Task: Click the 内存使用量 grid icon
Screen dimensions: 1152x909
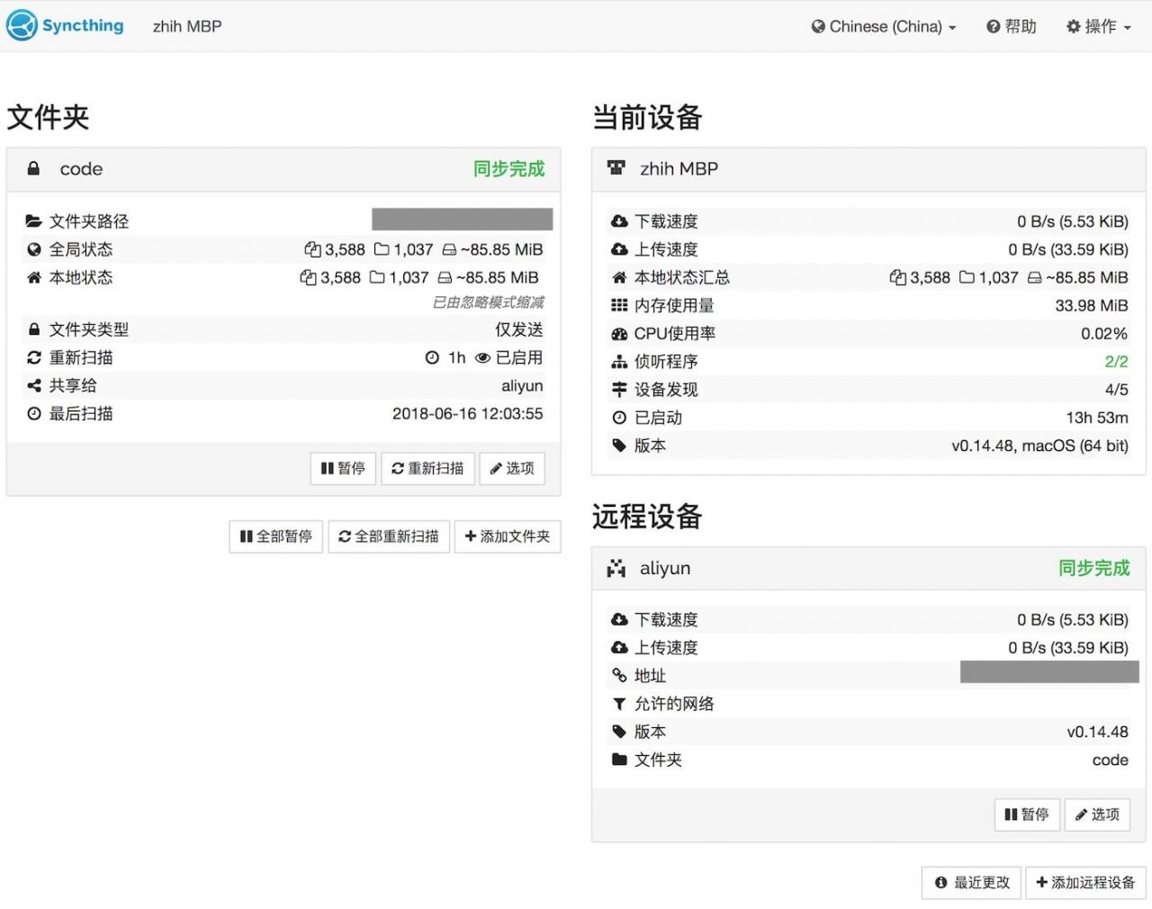Action: (619, 305)
